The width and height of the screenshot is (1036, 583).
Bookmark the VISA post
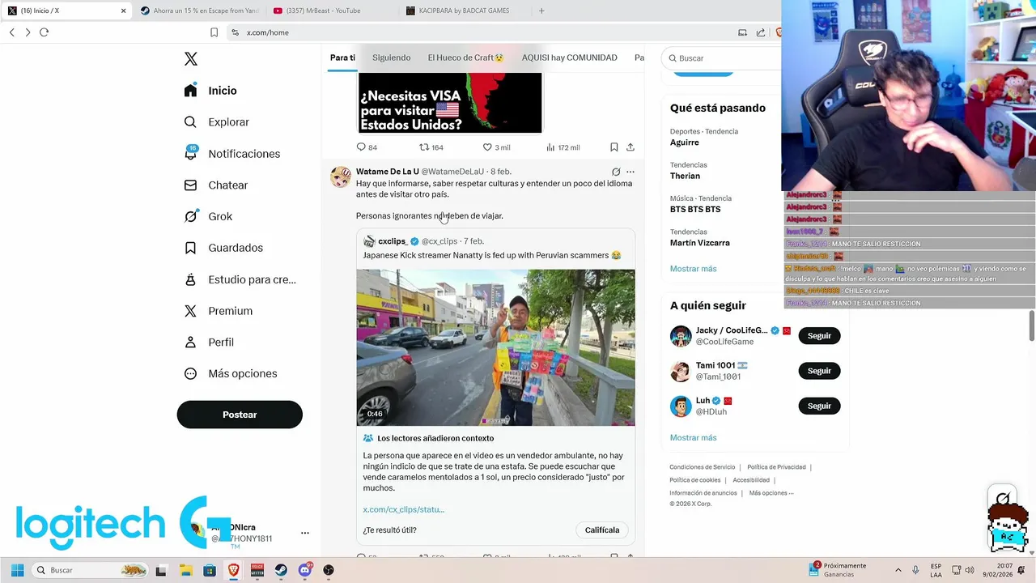pos(614,147)
